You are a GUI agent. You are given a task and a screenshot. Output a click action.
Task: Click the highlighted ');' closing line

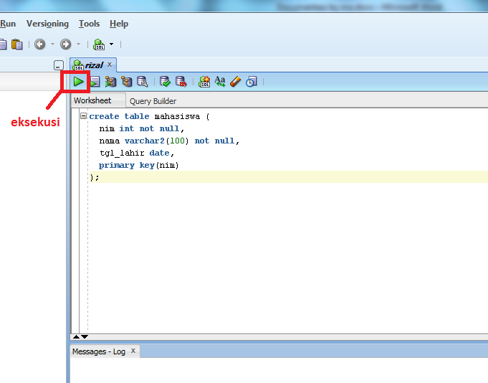pos(289,177)
